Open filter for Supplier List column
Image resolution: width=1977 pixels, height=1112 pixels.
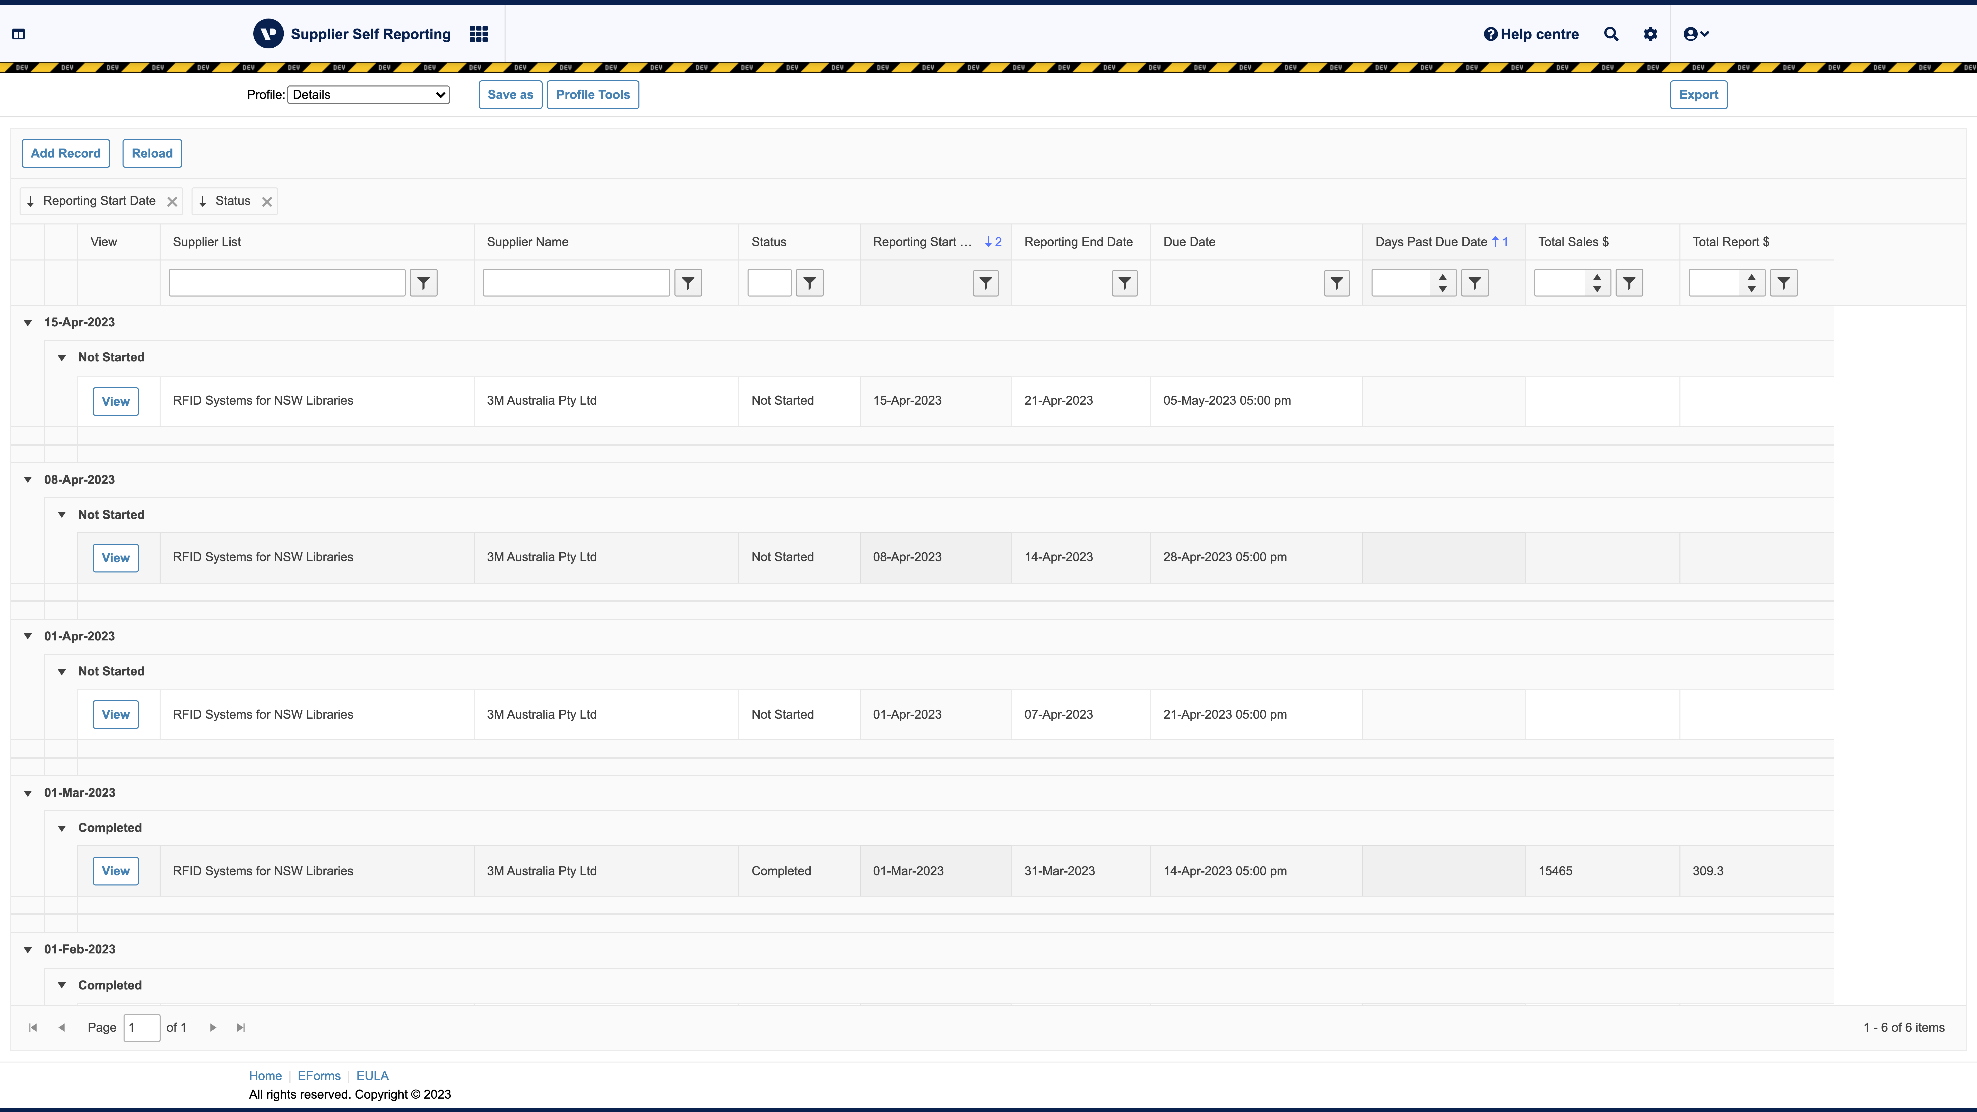[x=424, y=283]
